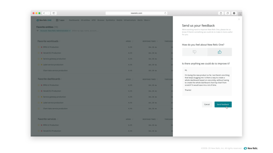
Task: Click red status square of RPM UI Production workload
Action: pos(42,47)
